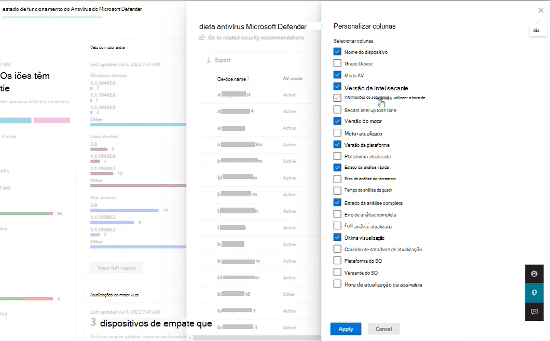Check Secant intel up tosh time checkbox
This screenshot has height=341, width=550.
[x=337, y=110]
